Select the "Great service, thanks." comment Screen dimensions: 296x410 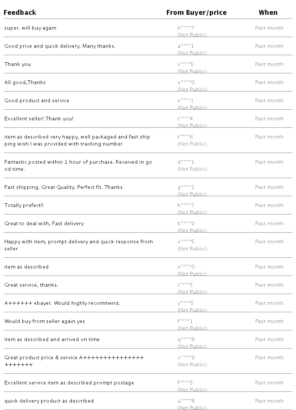coord(31,285)
